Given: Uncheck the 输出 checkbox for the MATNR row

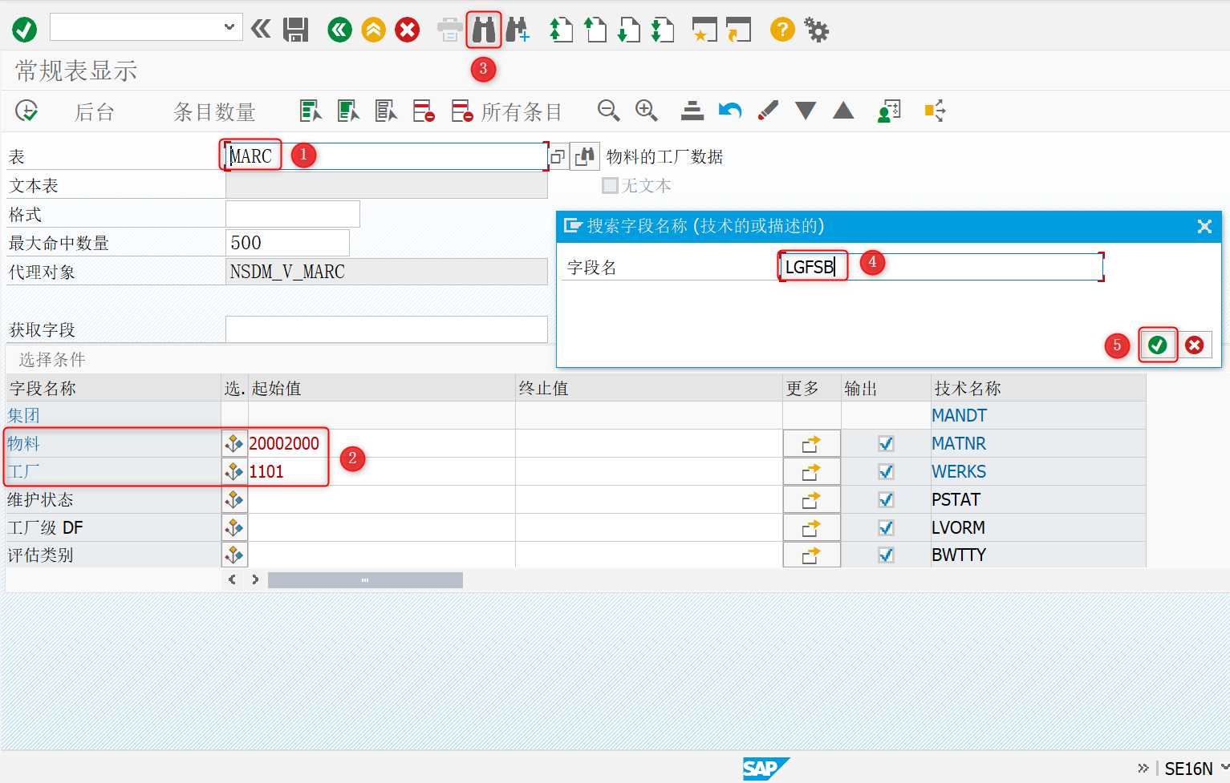Looking at the screenshot, I should coord(886,442).
